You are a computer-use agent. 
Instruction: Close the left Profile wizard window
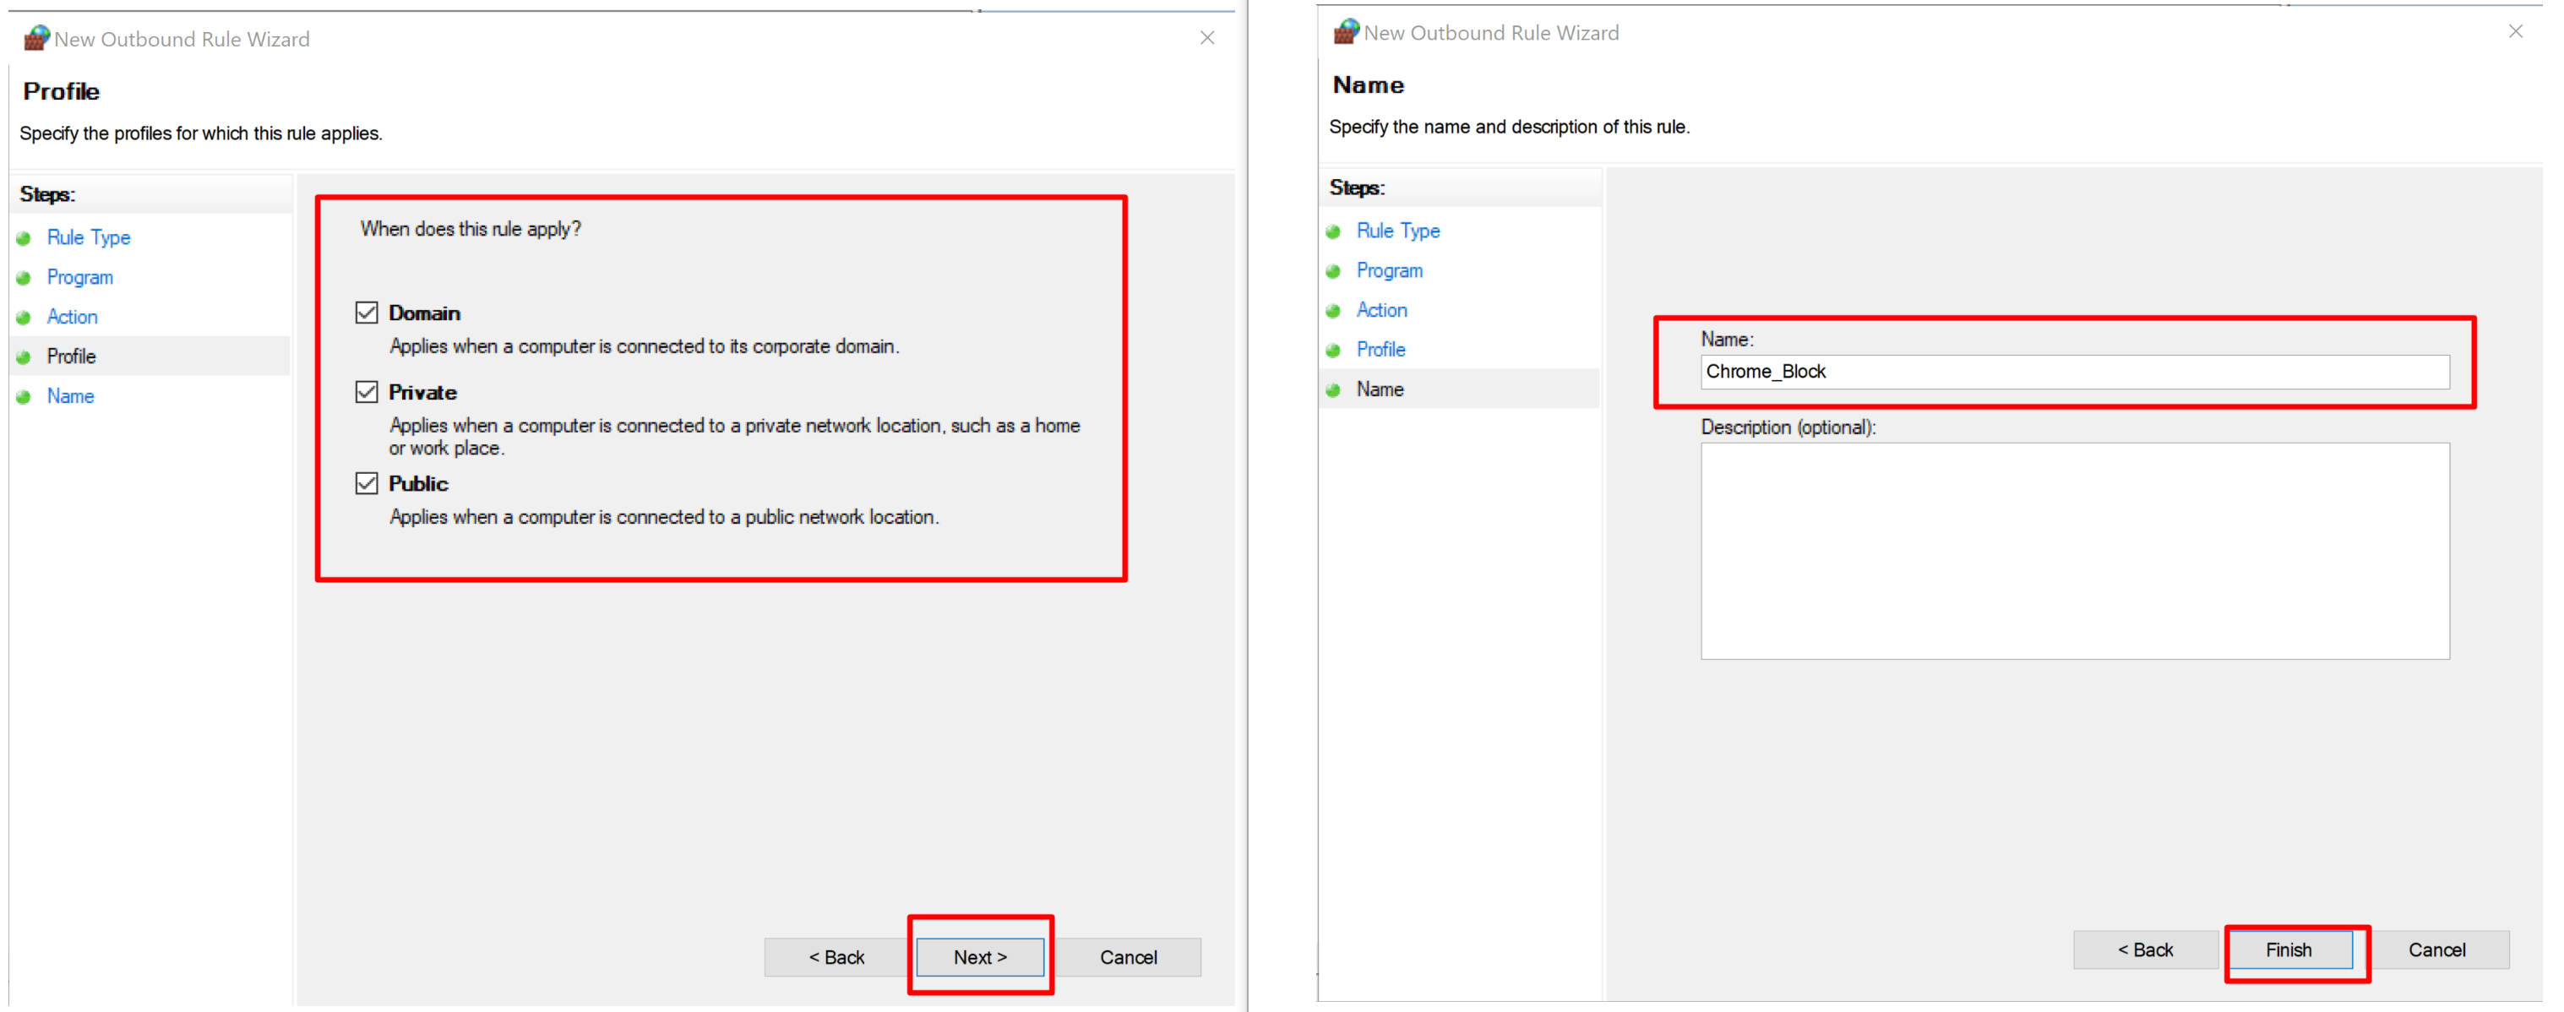tap(1206, 38)
